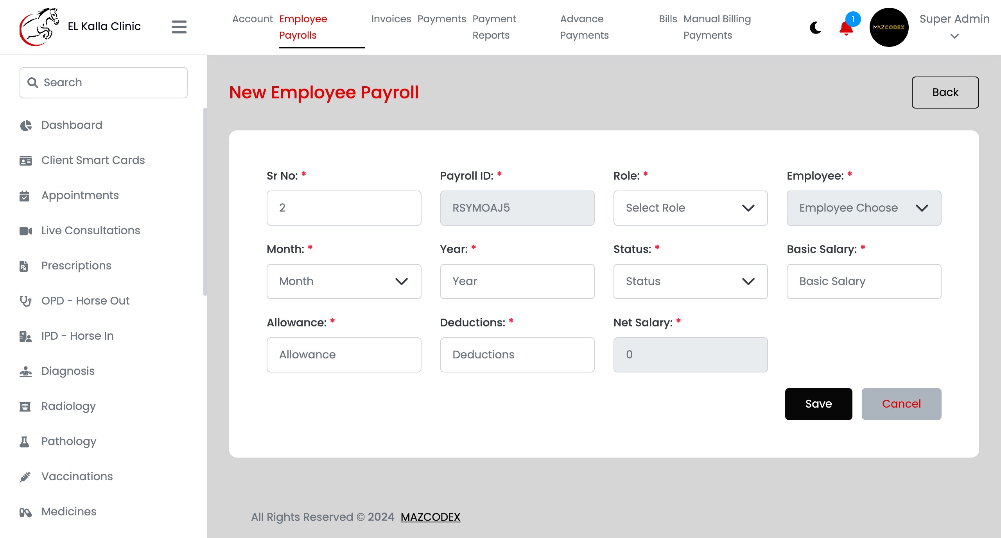Open the Month dropdown

point(344,281)
